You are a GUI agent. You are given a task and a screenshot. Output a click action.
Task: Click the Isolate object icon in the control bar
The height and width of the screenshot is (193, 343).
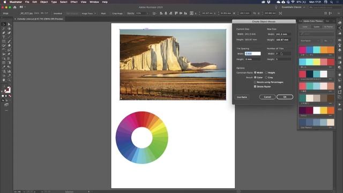coord(280,13)
